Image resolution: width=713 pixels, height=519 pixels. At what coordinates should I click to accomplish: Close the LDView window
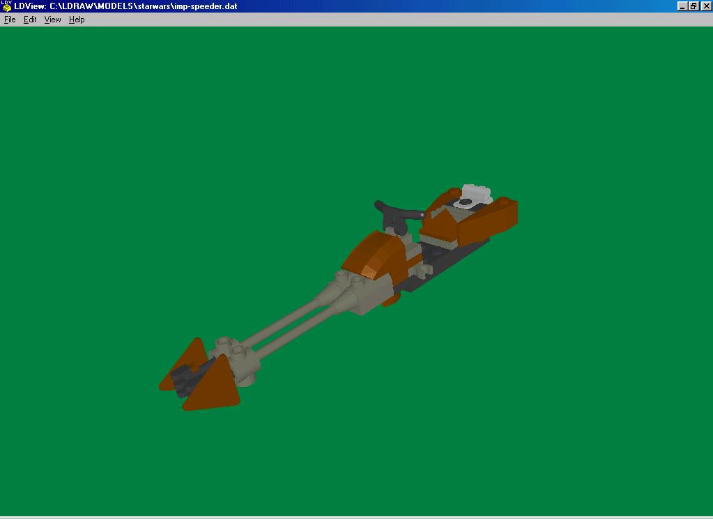(x=705, y=6)
